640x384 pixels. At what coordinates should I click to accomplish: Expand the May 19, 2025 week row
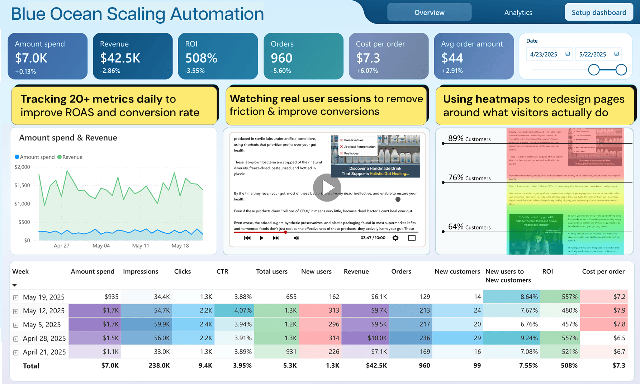pyautogui.click(x=16, y=298)
